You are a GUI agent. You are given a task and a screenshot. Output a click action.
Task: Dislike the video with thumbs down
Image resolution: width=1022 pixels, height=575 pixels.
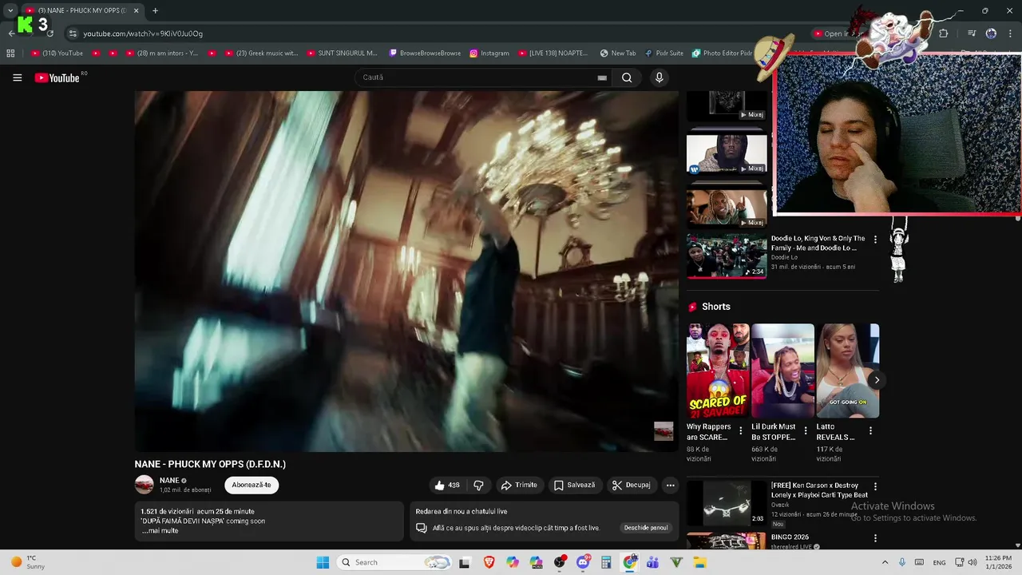478,485
